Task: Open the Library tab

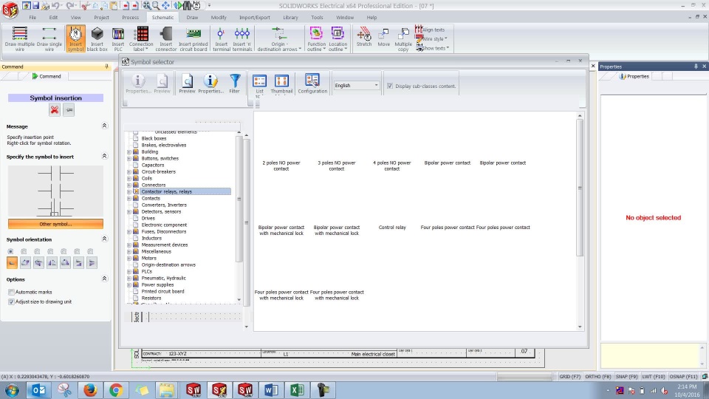Action: coord(290,17)
